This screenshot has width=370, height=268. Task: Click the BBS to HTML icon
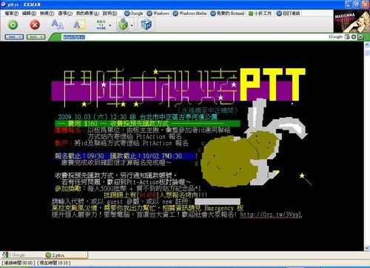pos(101,25)
